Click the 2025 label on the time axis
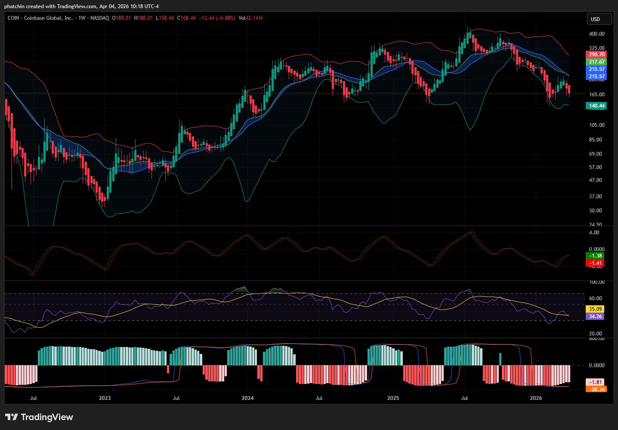 click(x=393, y=398)
